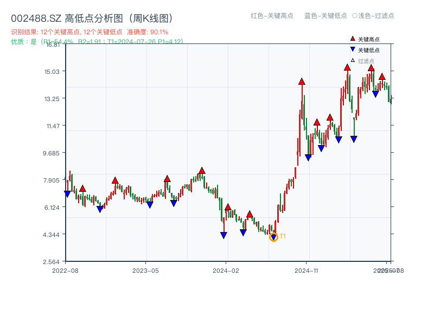Viewport: 434px width, 326px height.
Task: Select the blue low marker above 2024-02 label
Action: [x=224, y=235]
